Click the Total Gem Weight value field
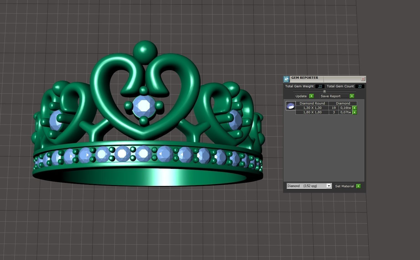The image size is (420, 260). click(x=320, y=86)
